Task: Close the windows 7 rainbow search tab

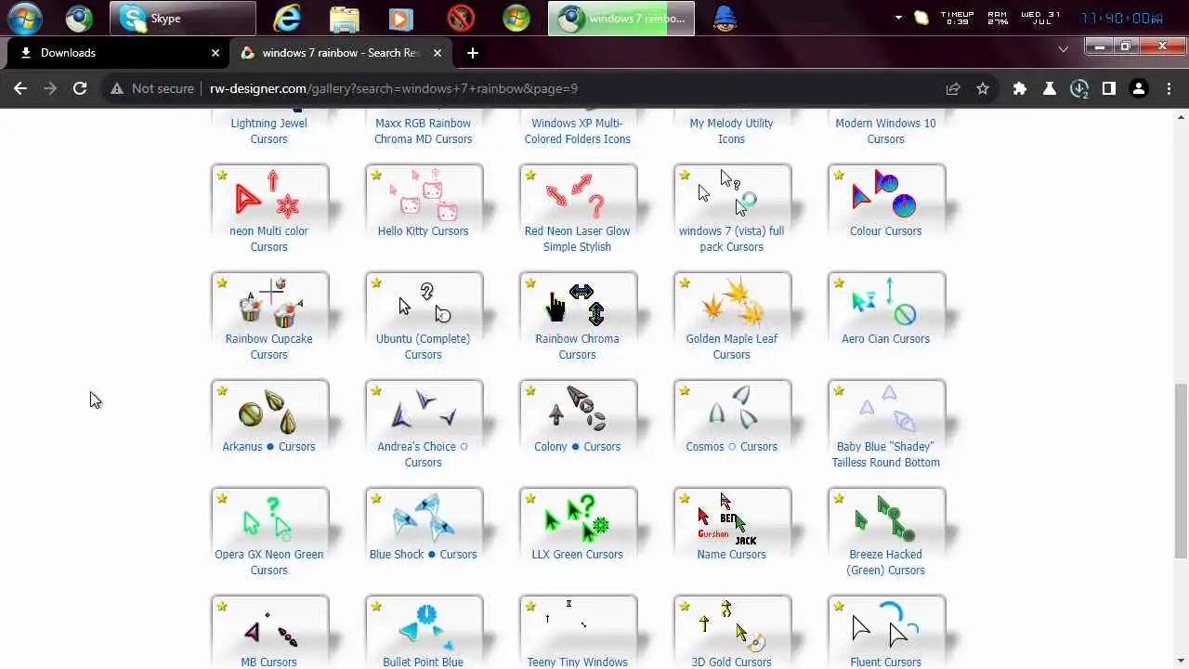Action: pyautogui.click(x=438, y=53)
